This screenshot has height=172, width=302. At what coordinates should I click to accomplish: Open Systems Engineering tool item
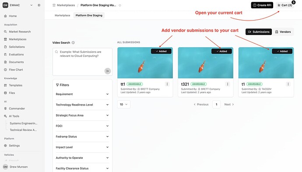pyautogui.click(x=24, y=123)
